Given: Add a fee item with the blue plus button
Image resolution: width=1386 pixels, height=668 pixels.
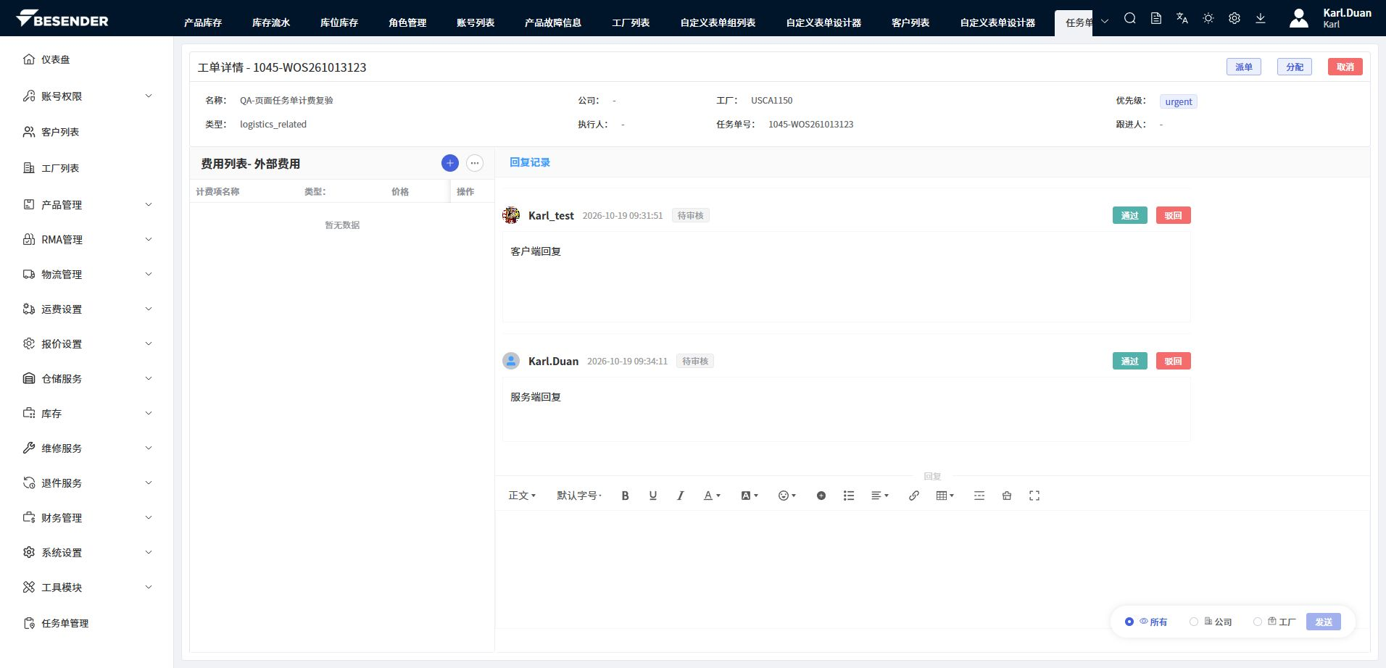Looking at the screenshot, I should click(450, 163).
